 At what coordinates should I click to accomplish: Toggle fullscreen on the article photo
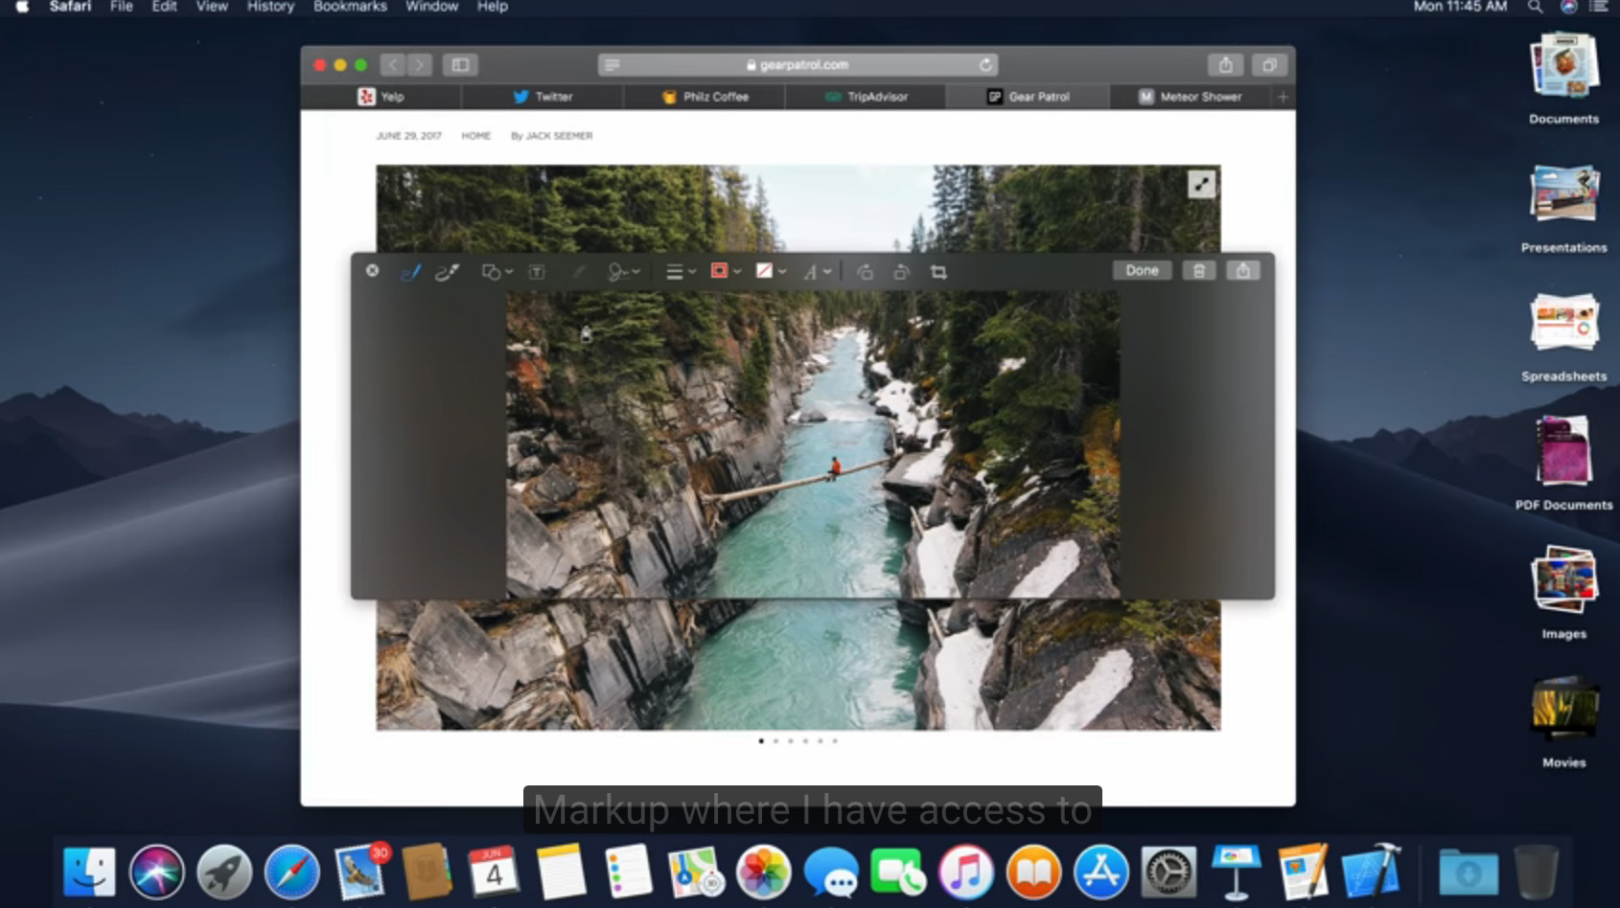pyautogui.click(x=1201, y=184)
